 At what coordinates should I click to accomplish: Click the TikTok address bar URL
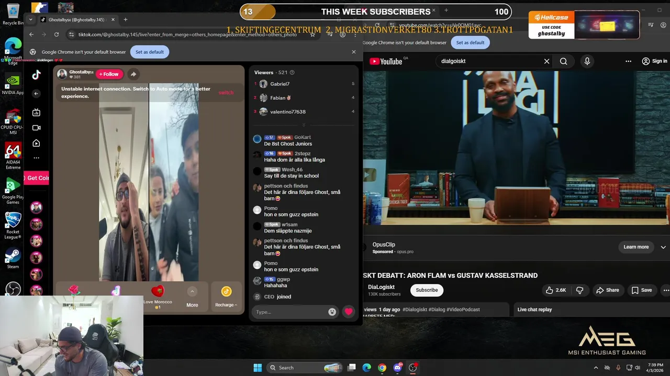187,34
